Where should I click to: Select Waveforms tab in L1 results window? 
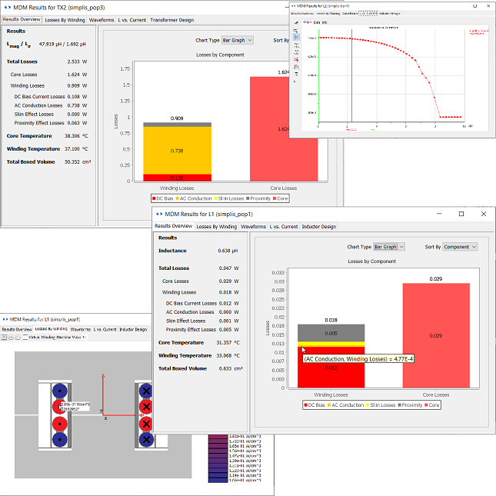click(253, 227)
